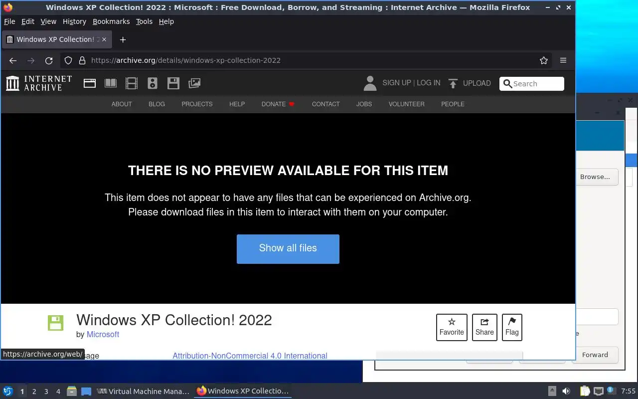Click the SIGN UP link
This screenshot has width=638, height=399.
397,83
